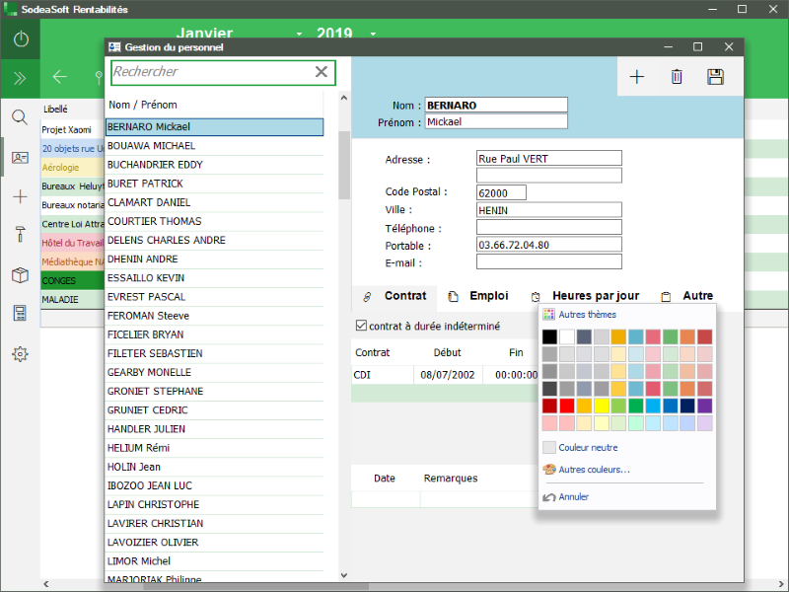The image size is (789, 592).
Task: Choose Couleur neutre option
Action: tap(588, 448)
